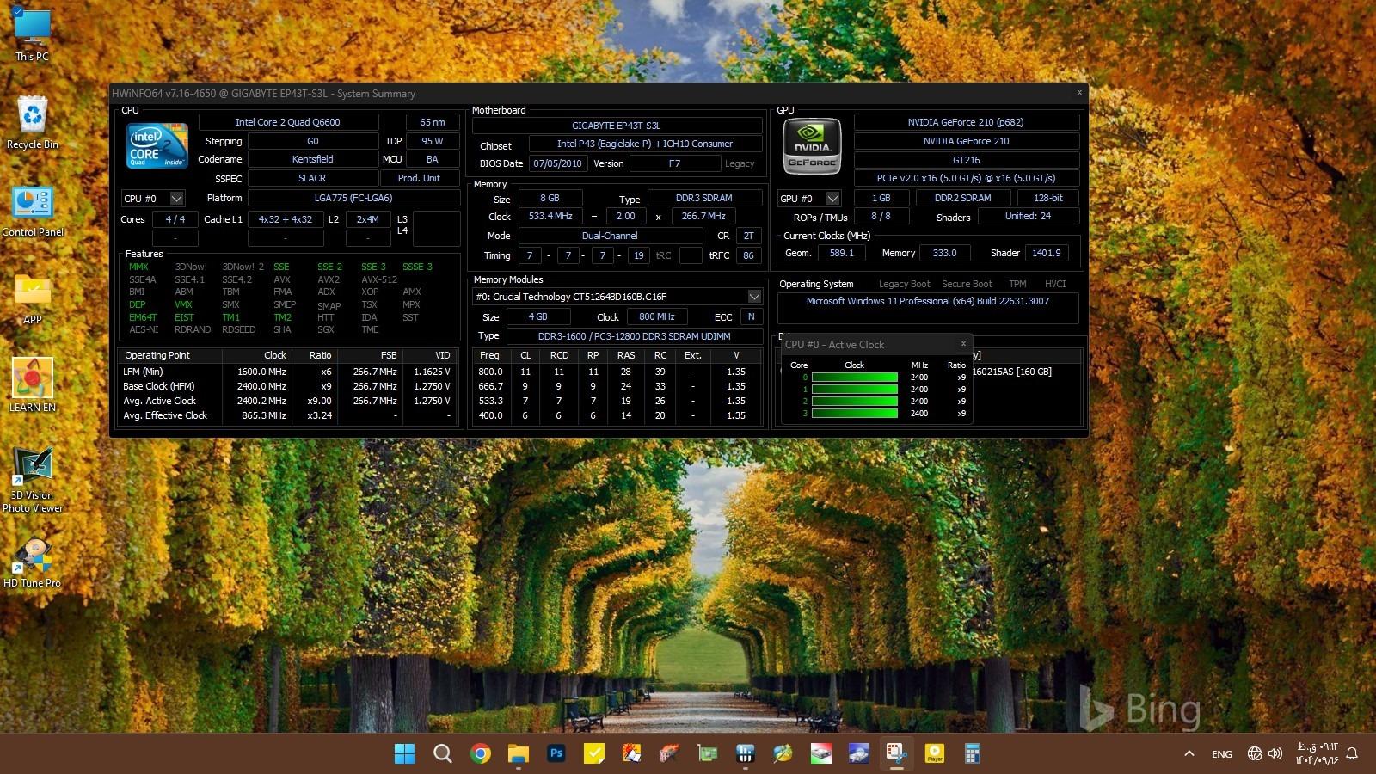
Task: Close the CPU #0 Active Clock popup
Action: pos(963,344)
